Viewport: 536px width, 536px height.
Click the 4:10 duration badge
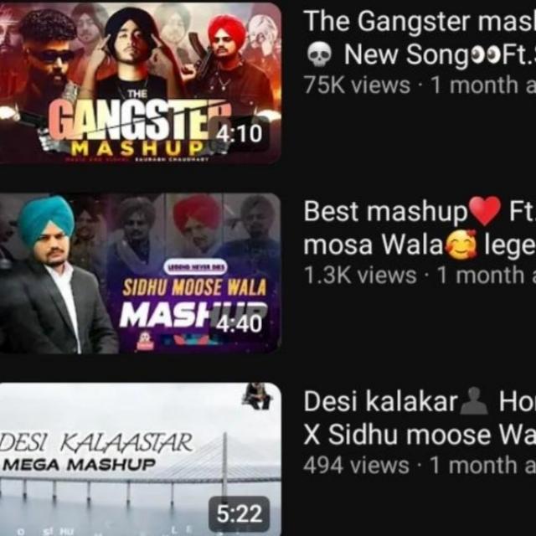(x=239, y=134)
